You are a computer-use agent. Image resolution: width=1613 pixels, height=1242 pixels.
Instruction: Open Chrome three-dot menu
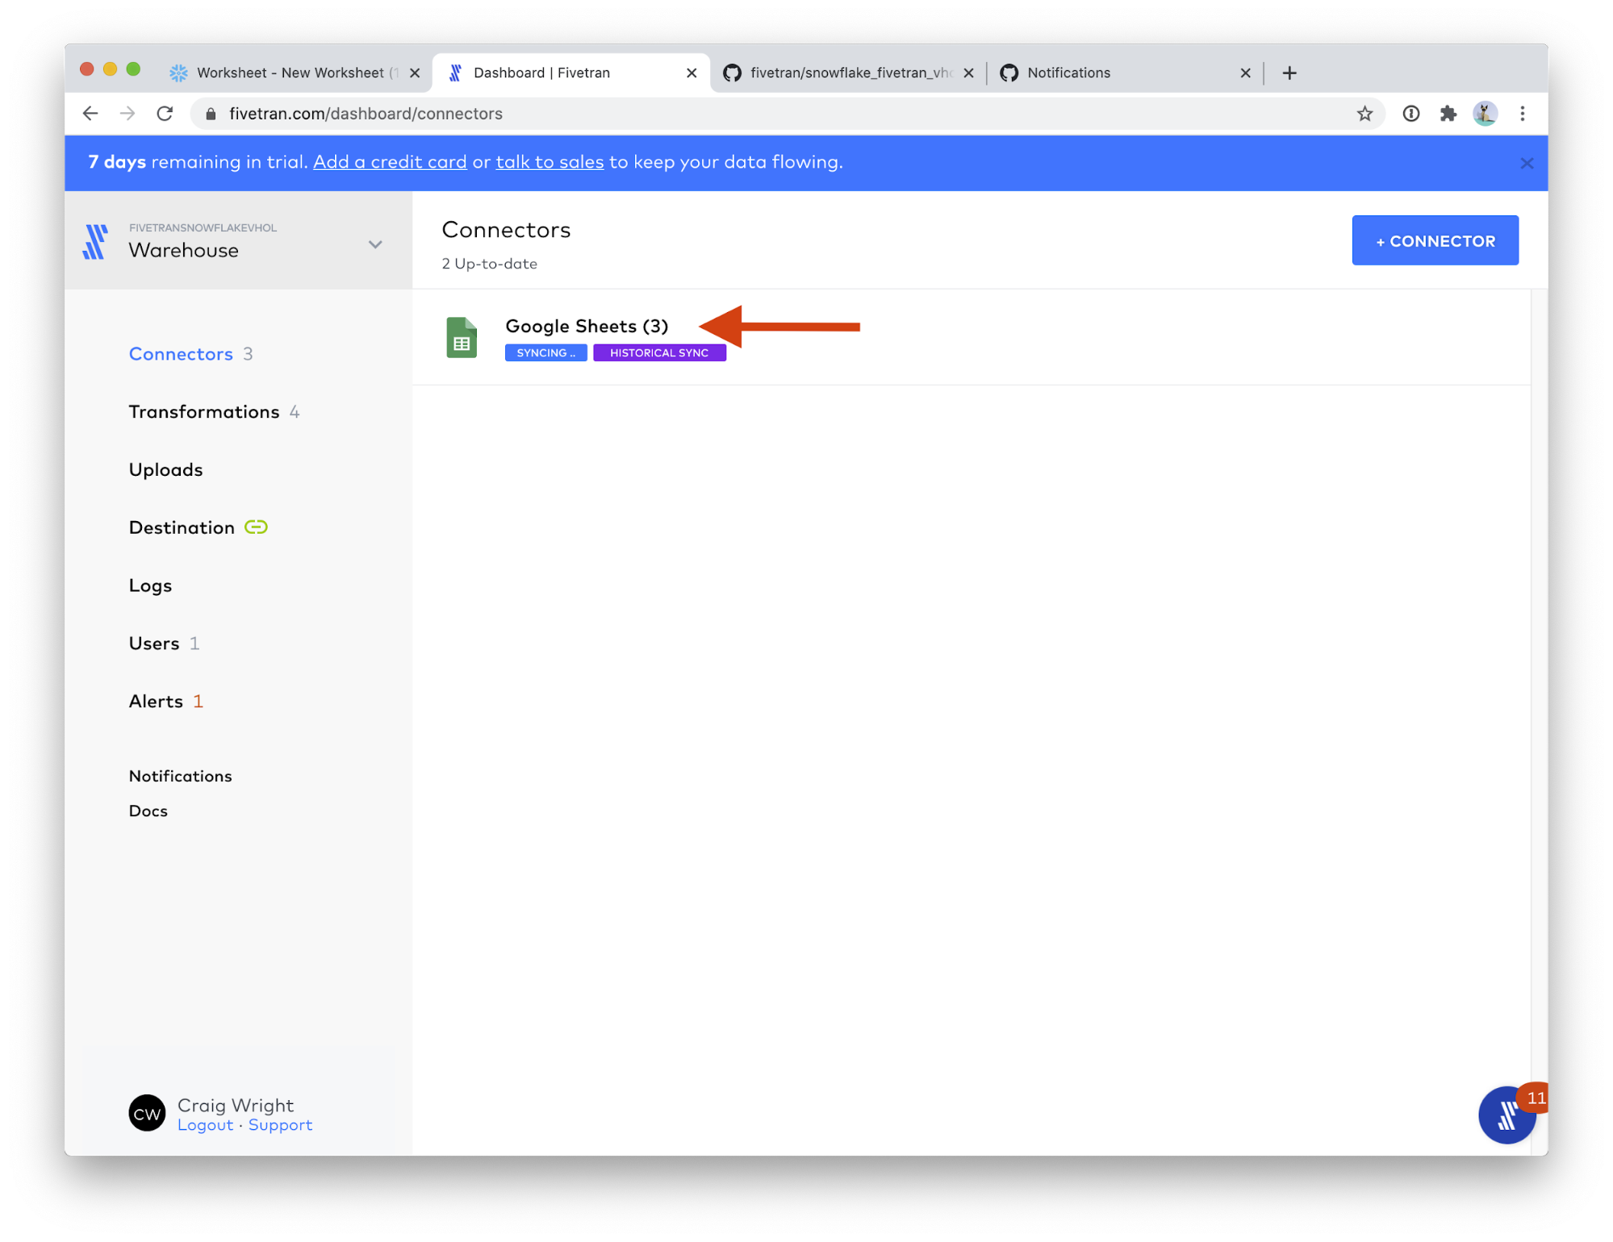pos(1522,114)
